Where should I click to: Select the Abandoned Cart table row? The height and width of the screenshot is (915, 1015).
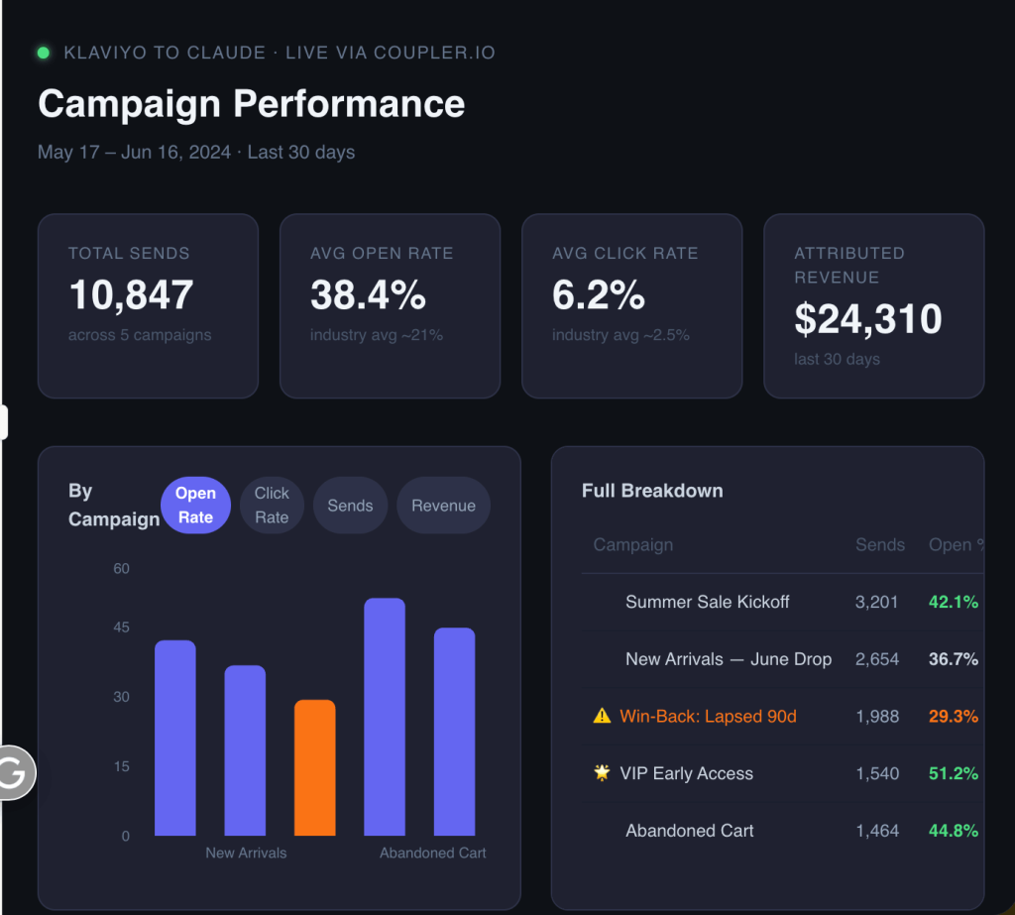click(783, 830)
